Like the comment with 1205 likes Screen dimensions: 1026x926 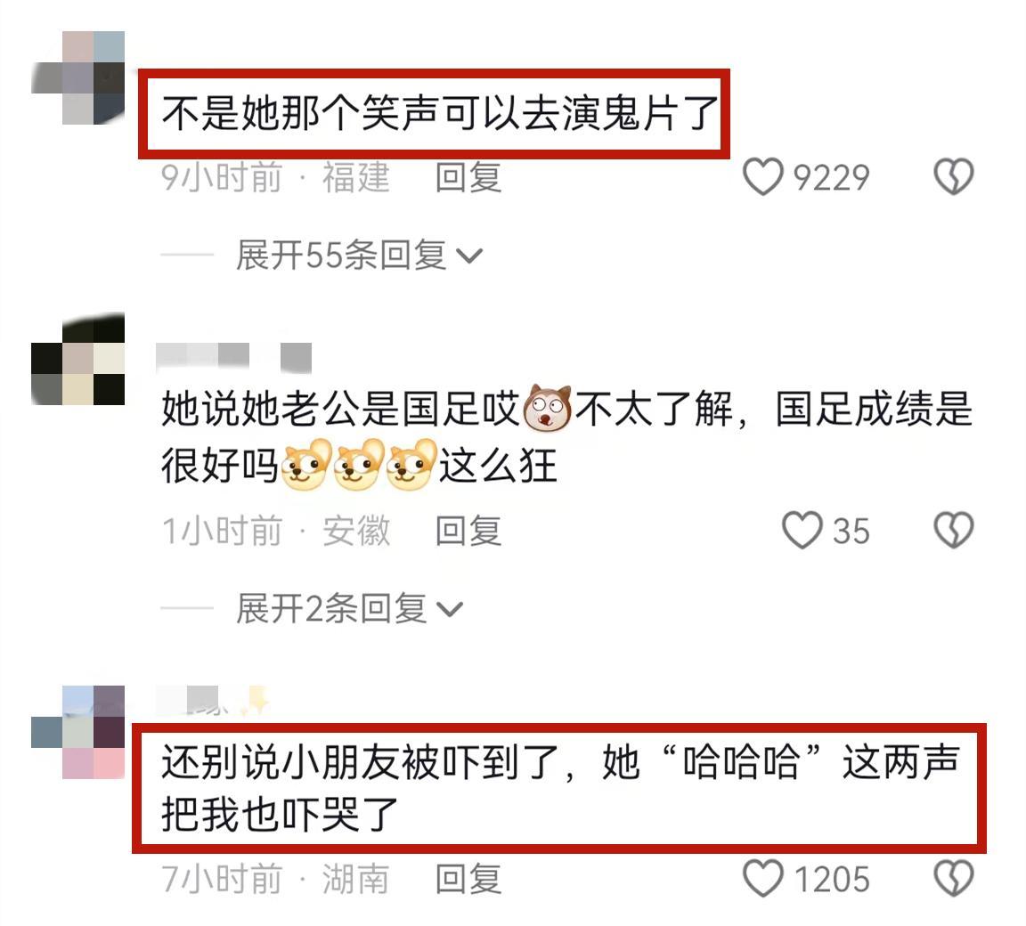[763, 878]
